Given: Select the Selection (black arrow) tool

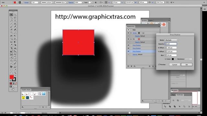Looking at the screenshot, I should click(x=11, y=15).
